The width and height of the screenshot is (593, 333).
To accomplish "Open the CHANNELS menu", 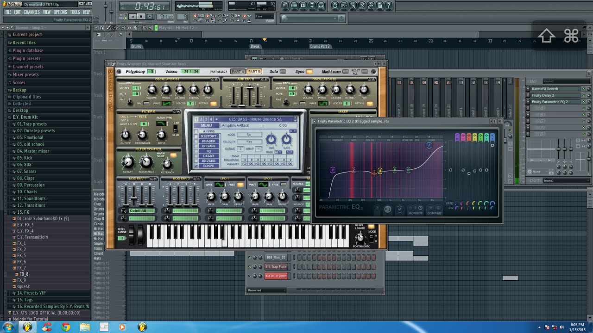I will (32, 12).
